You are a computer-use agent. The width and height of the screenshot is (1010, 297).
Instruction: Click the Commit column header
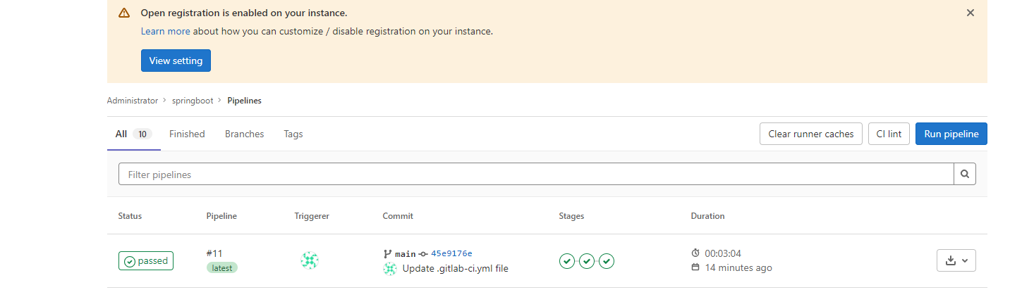point(398,216)
